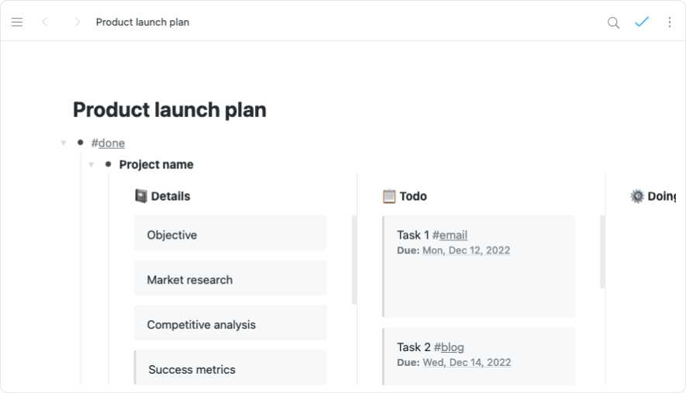Go forward with the right arrow
The width and height of the screenshot is (686, 393).
tap(77, 22)
